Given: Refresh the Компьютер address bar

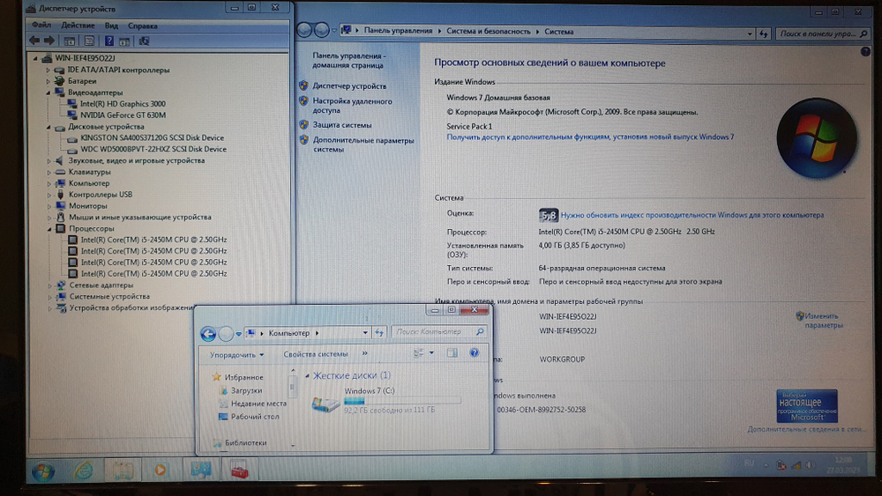Looking at the screenshot, I should pyautogui.click(x=379, y=332).
